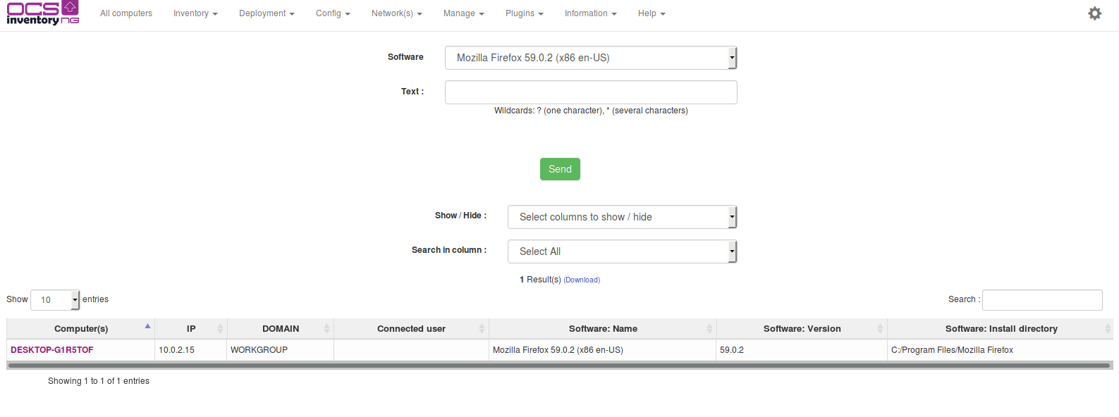Focus the Text wildcard input field
This screenshot has height=417, width=1119.
[591, 92]
